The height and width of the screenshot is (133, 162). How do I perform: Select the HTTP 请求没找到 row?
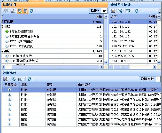(x=52, y=46)
